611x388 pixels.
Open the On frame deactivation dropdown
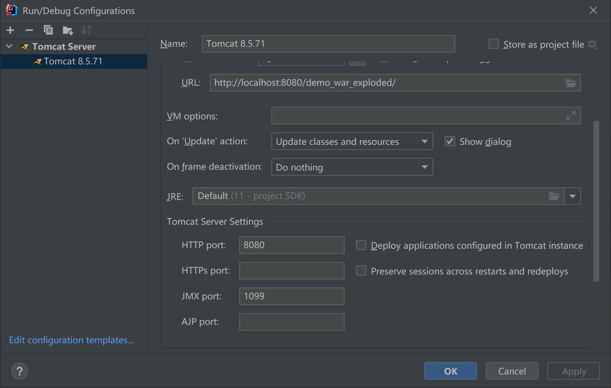click(x=352, y=167)
